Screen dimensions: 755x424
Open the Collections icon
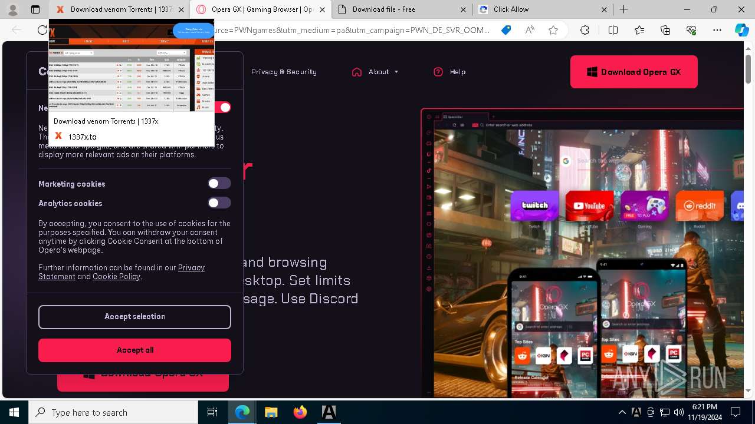(x=665, y=30)
